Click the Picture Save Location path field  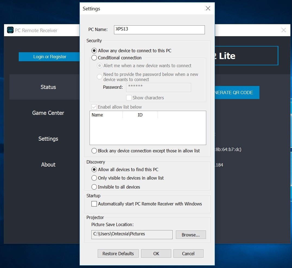[132, 235]
